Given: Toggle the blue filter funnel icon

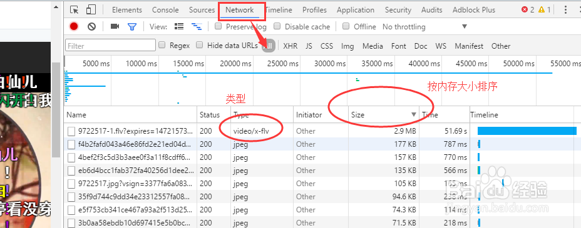Looking at the screenshot, I should 132,27.
